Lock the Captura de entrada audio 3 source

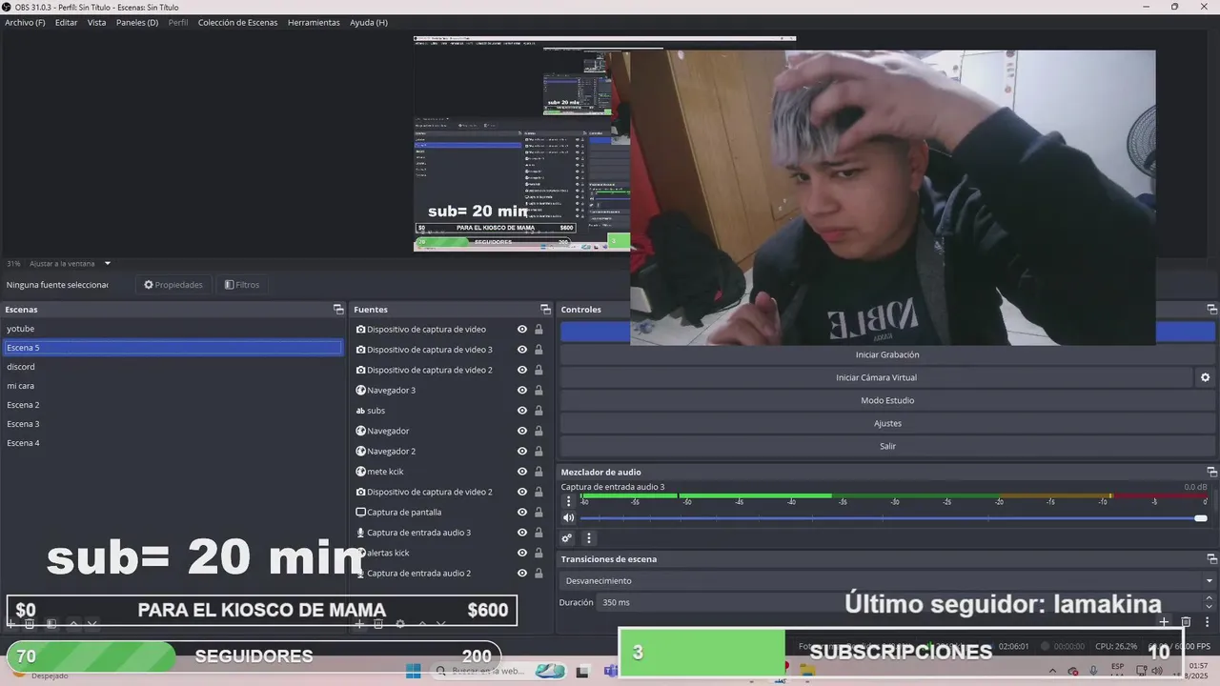539,533
